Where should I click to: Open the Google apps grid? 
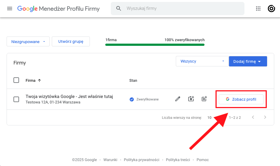click(x=258, y=9)
